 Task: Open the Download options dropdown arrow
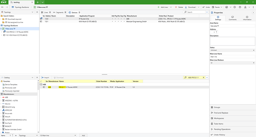coord(198,7)
